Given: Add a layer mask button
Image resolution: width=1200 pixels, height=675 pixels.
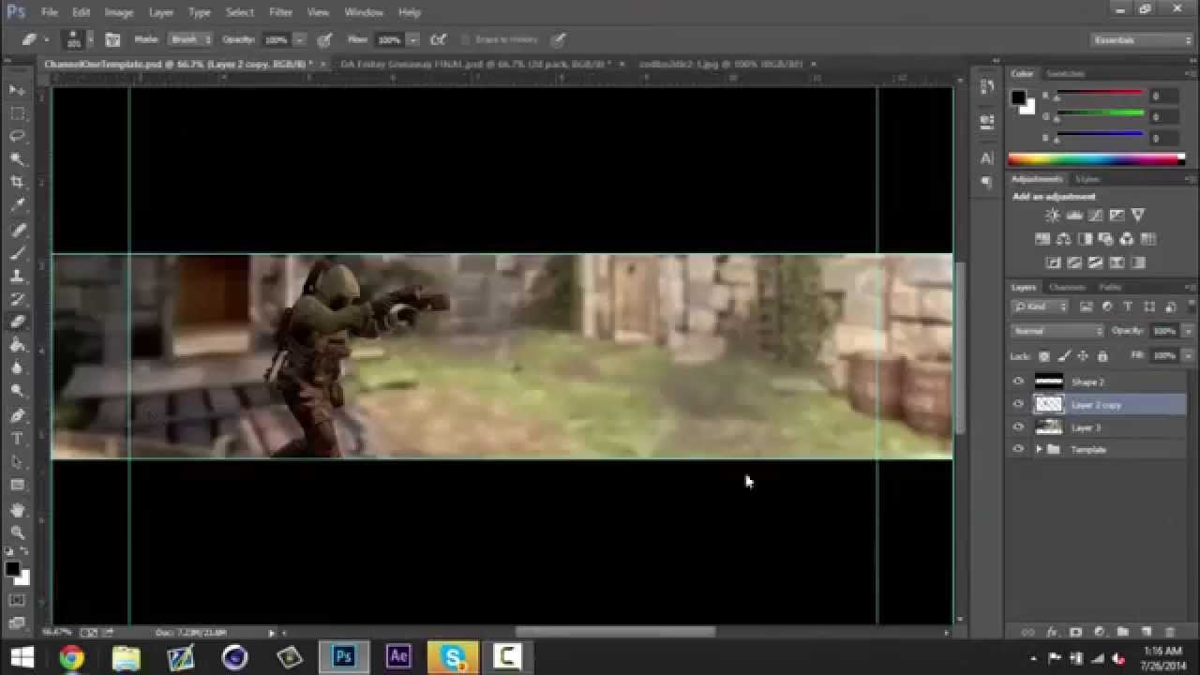Looking at the screenshot, I should click(x=1075, y=633).
